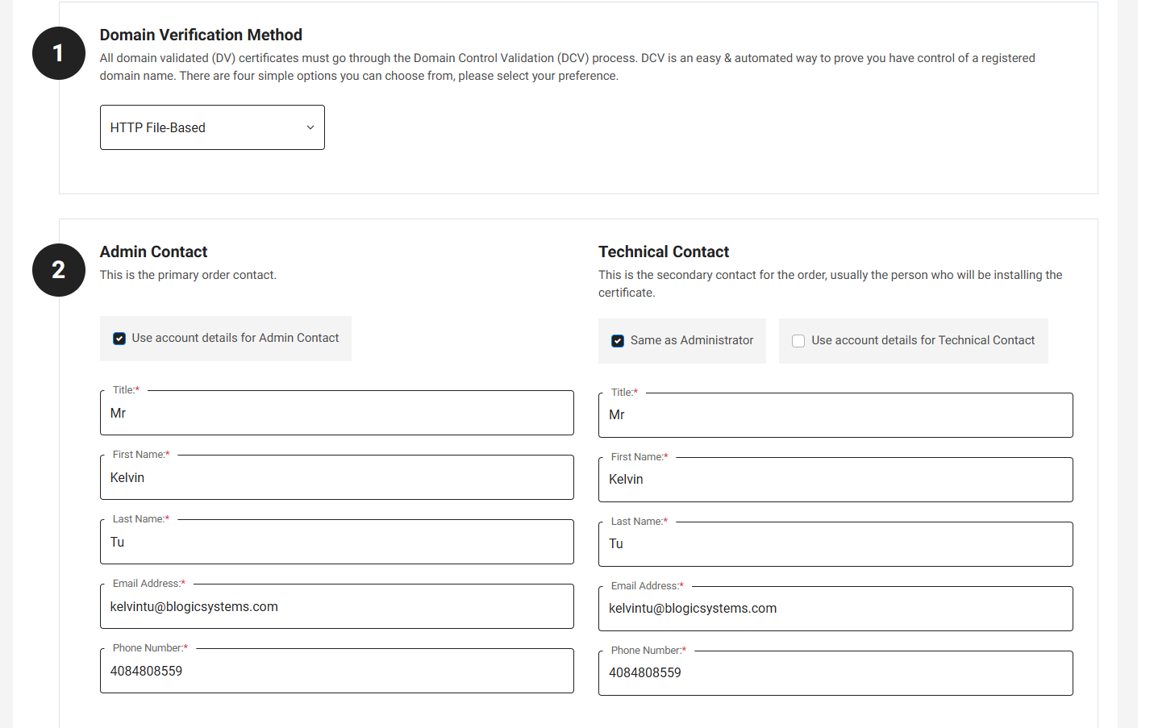
Task: Focus the Admin Contact Last Name field
Action: (x=336, y=543)
